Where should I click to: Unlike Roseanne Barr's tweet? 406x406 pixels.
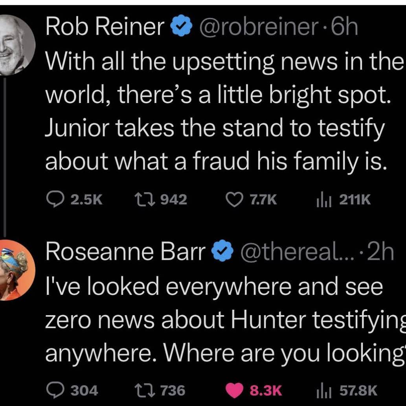pos(254,390)
